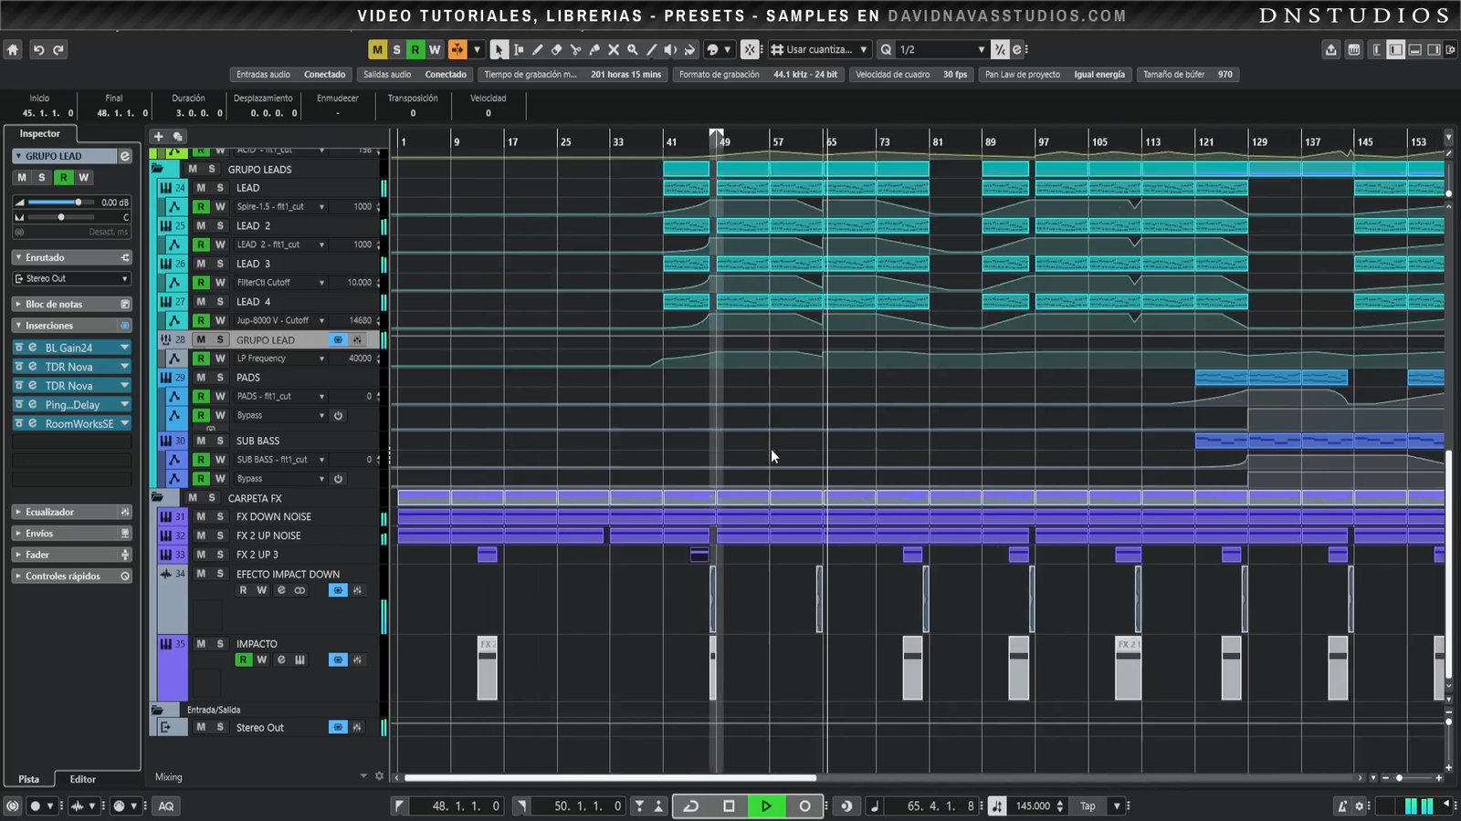Click the Add Track plus icon
The image size is (1461, 821).
[158, 136]
